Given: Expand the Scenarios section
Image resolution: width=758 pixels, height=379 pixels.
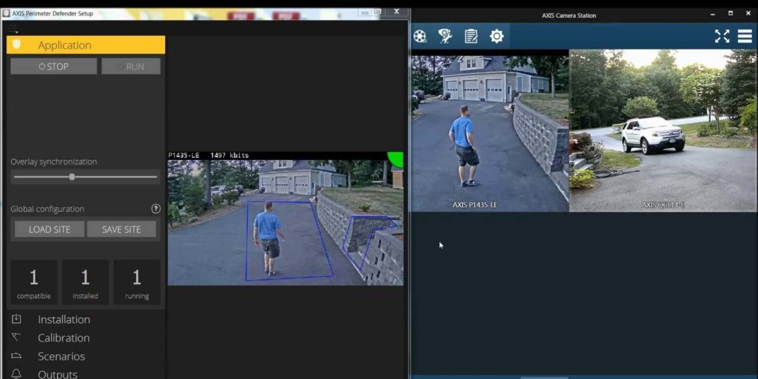Looking at the screenshot, I should 61,356.
